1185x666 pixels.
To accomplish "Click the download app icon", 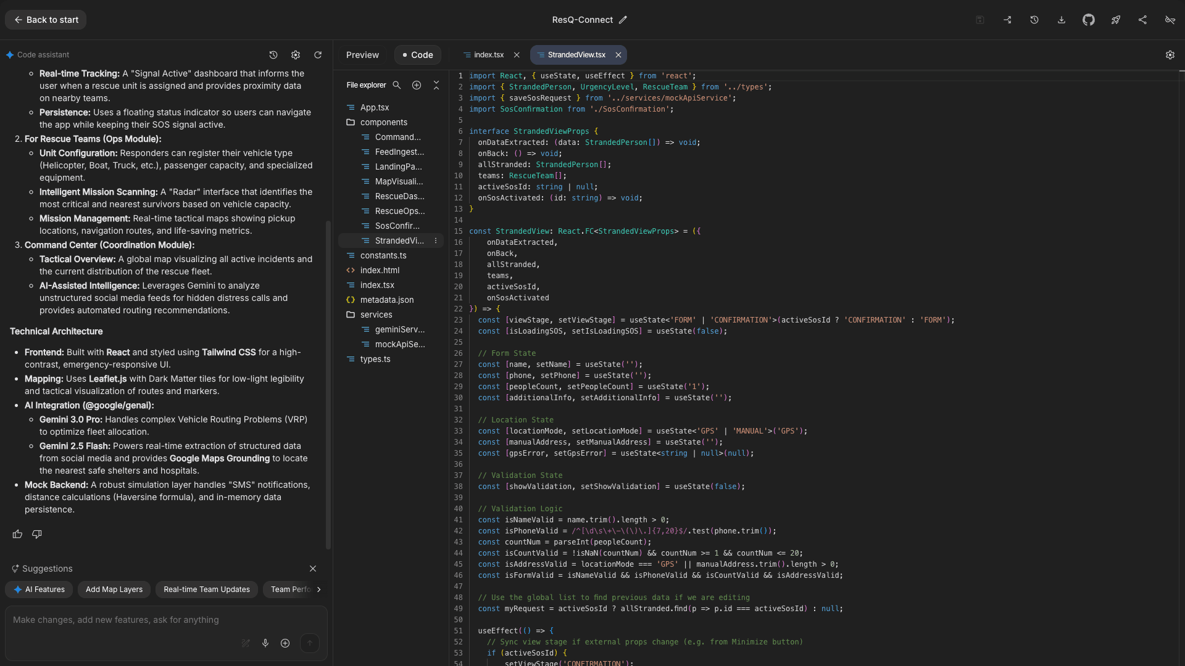I will tap(1061, 20).
